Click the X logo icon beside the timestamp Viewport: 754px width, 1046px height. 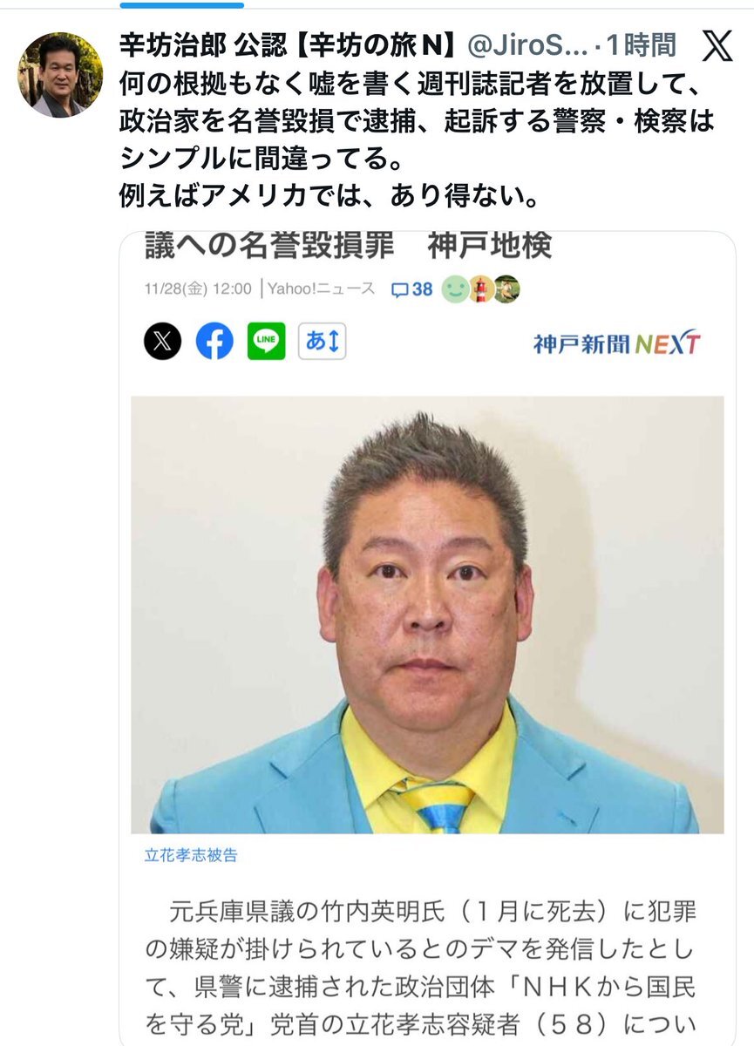pyautogui.click(x=717, y=45)
